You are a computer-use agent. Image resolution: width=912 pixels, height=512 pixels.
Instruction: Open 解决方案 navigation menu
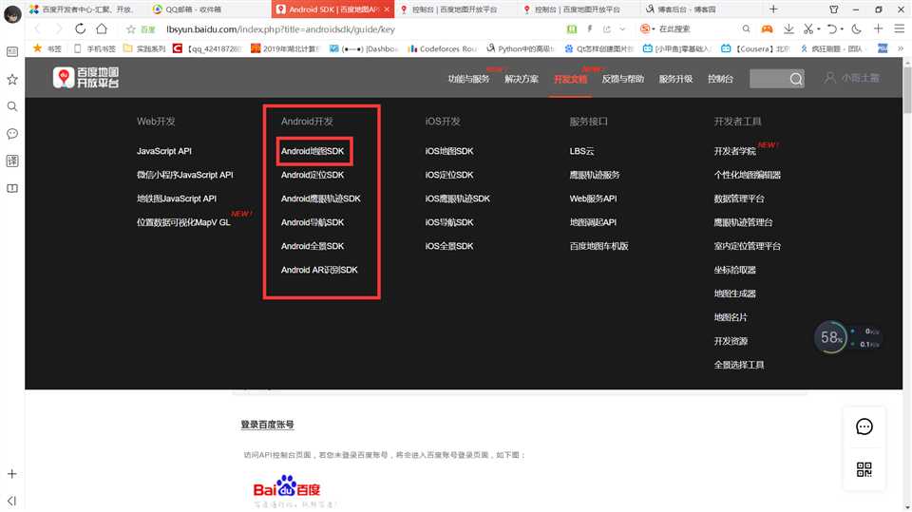522,79
